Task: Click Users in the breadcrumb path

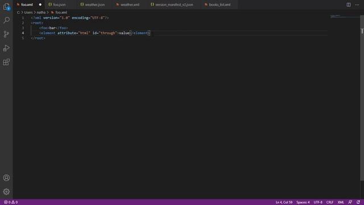Action: [x=28, y=13]
